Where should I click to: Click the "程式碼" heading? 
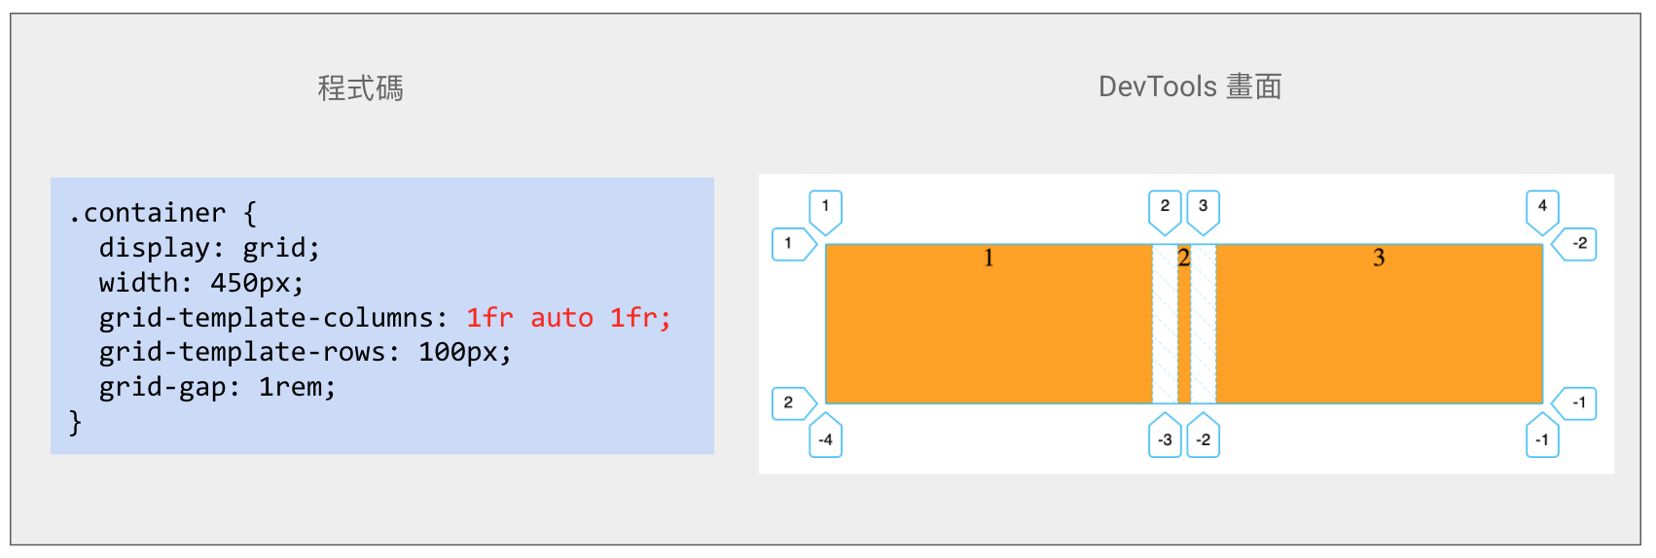[360, 88]
